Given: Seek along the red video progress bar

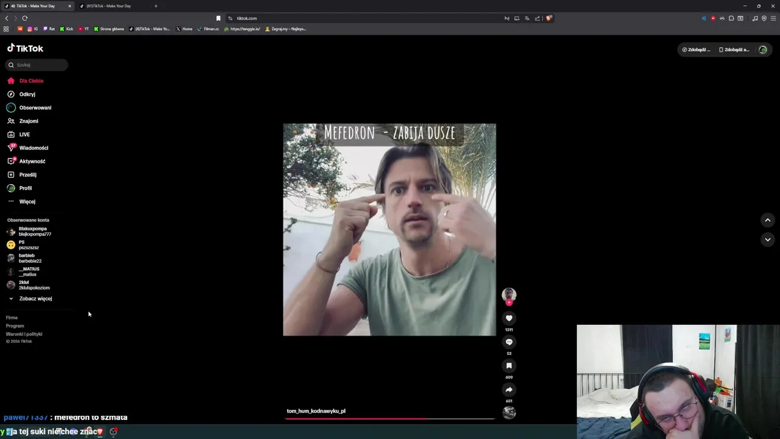Looking at the screenshot, I should [x=390, y=419].
